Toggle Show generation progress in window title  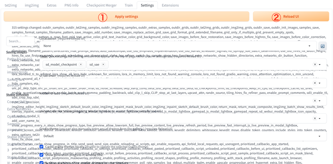click(42, 155)
